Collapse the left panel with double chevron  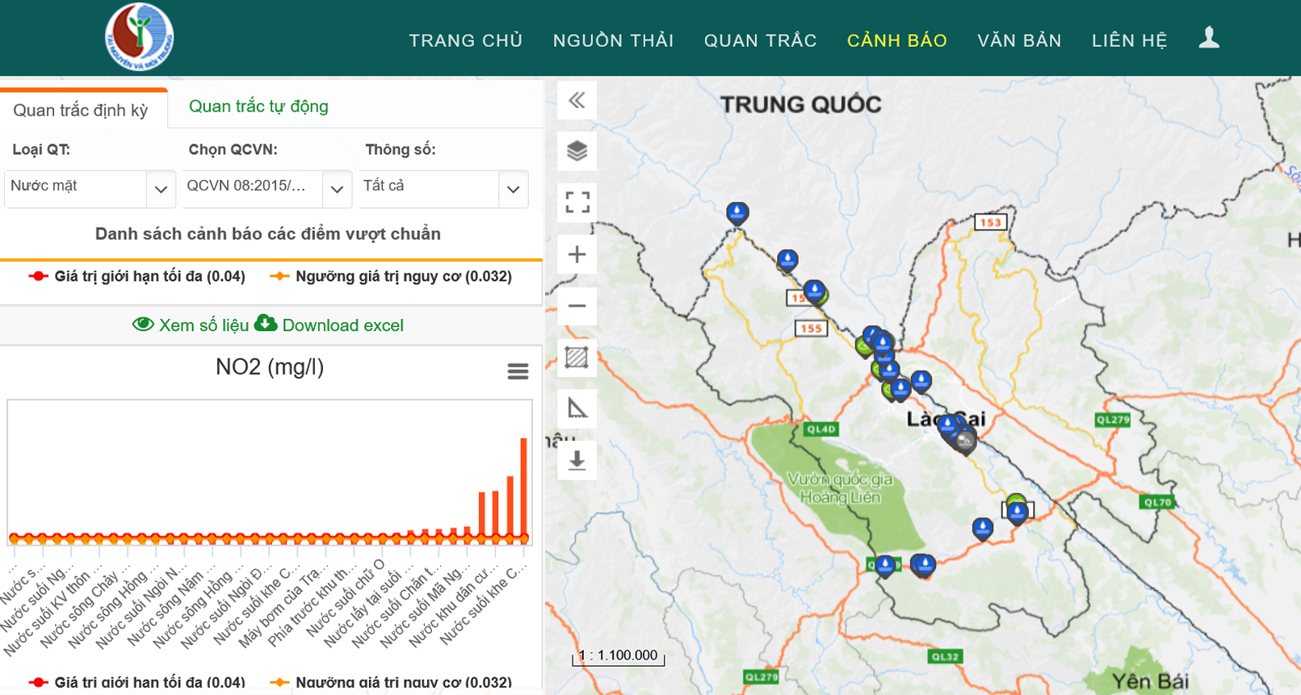(x=577, y=100)
